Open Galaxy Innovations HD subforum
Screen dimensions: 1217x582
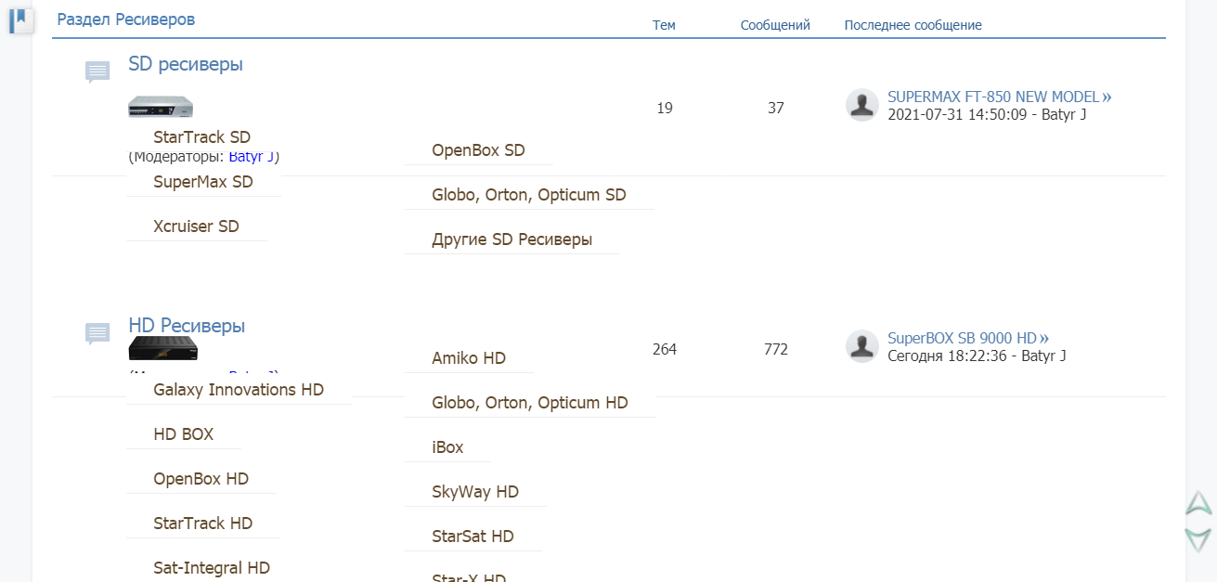click(239, 390)
